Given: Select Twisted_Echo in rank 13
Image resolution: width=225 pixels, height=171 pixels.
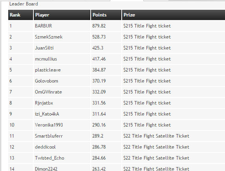Looking at the screenshot, I should [49, 158].
